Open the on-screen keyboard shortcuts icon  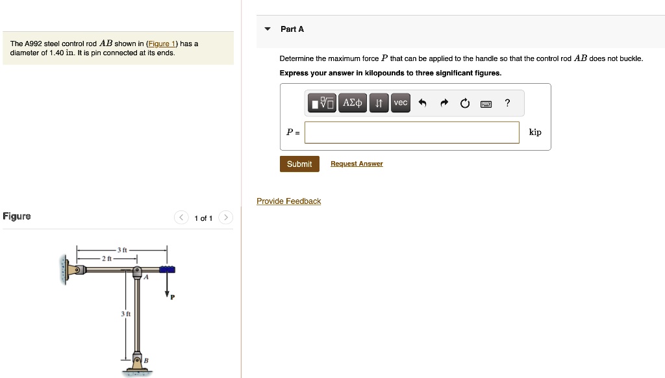(x=486, y=103)
